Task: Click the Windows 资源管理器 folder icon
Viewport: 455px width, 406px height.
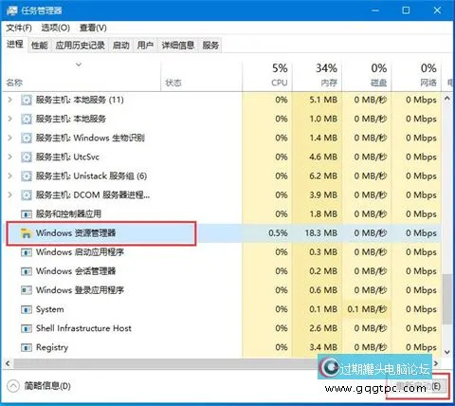Action: [26, 233]
